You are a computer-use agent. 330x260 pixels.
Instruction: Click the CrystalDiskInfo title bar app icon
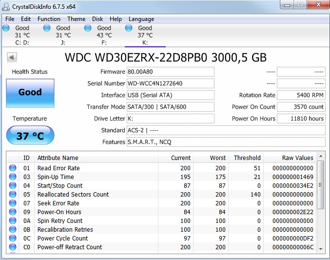[6, 6]
